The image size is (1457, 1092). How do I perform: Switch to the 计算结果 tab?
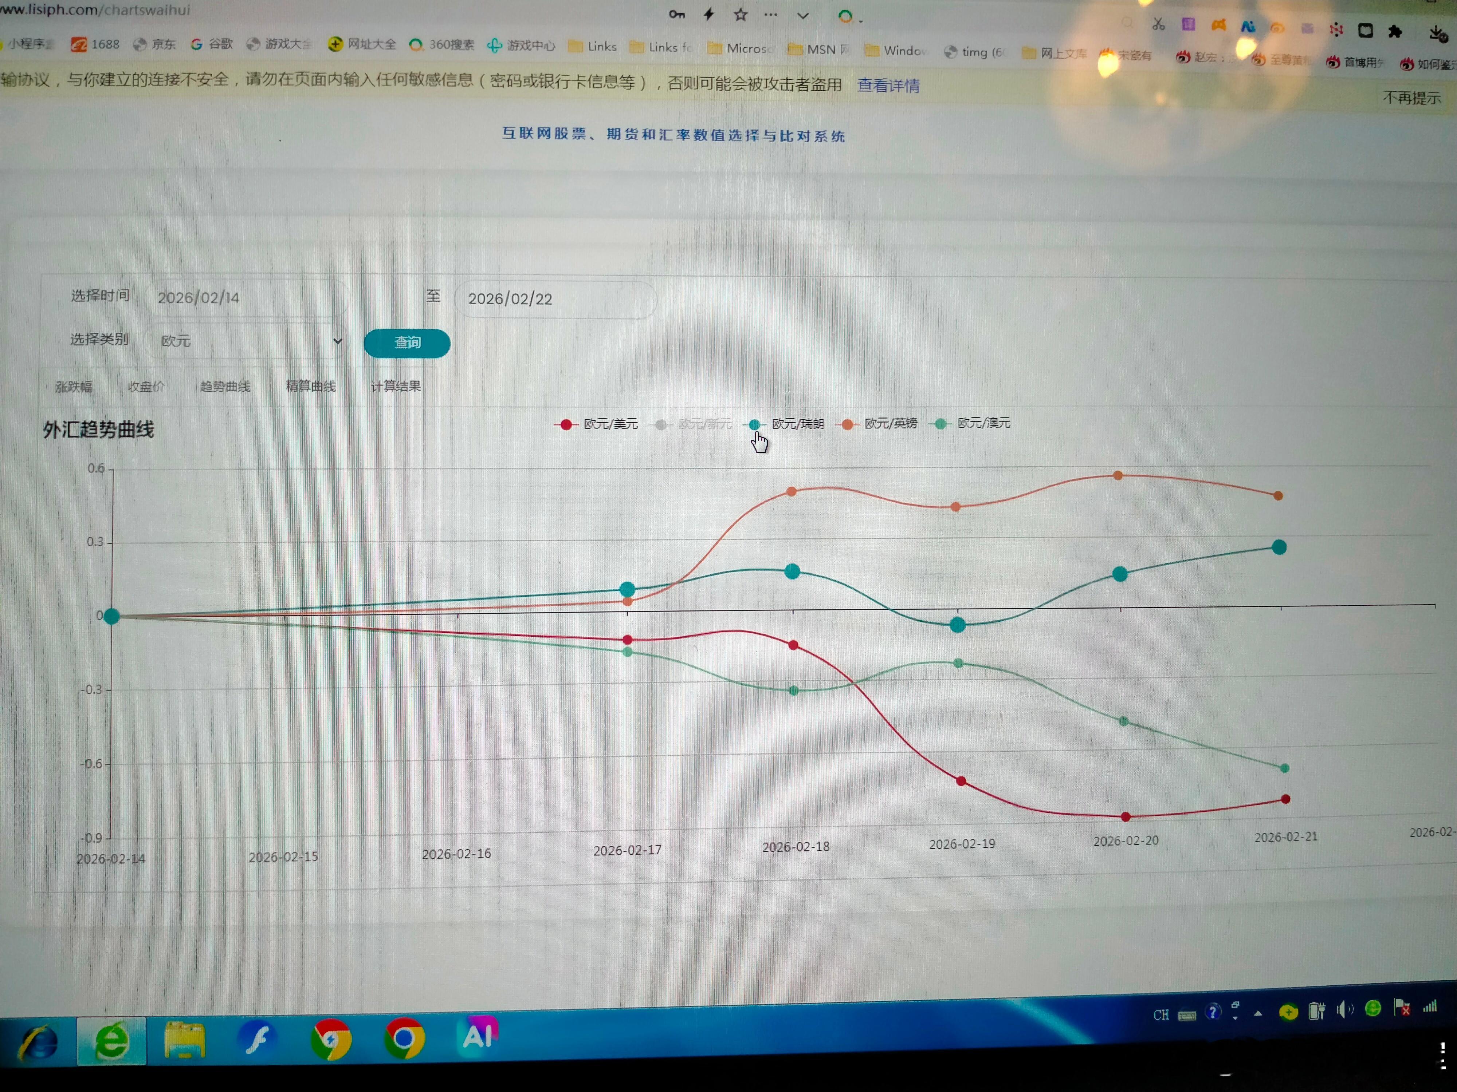[395, 386]
